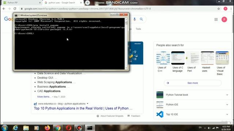The image size is (234, 131).
Task: Open the Uses of Visual Basic thumbnail
Action: click(222, 58)
